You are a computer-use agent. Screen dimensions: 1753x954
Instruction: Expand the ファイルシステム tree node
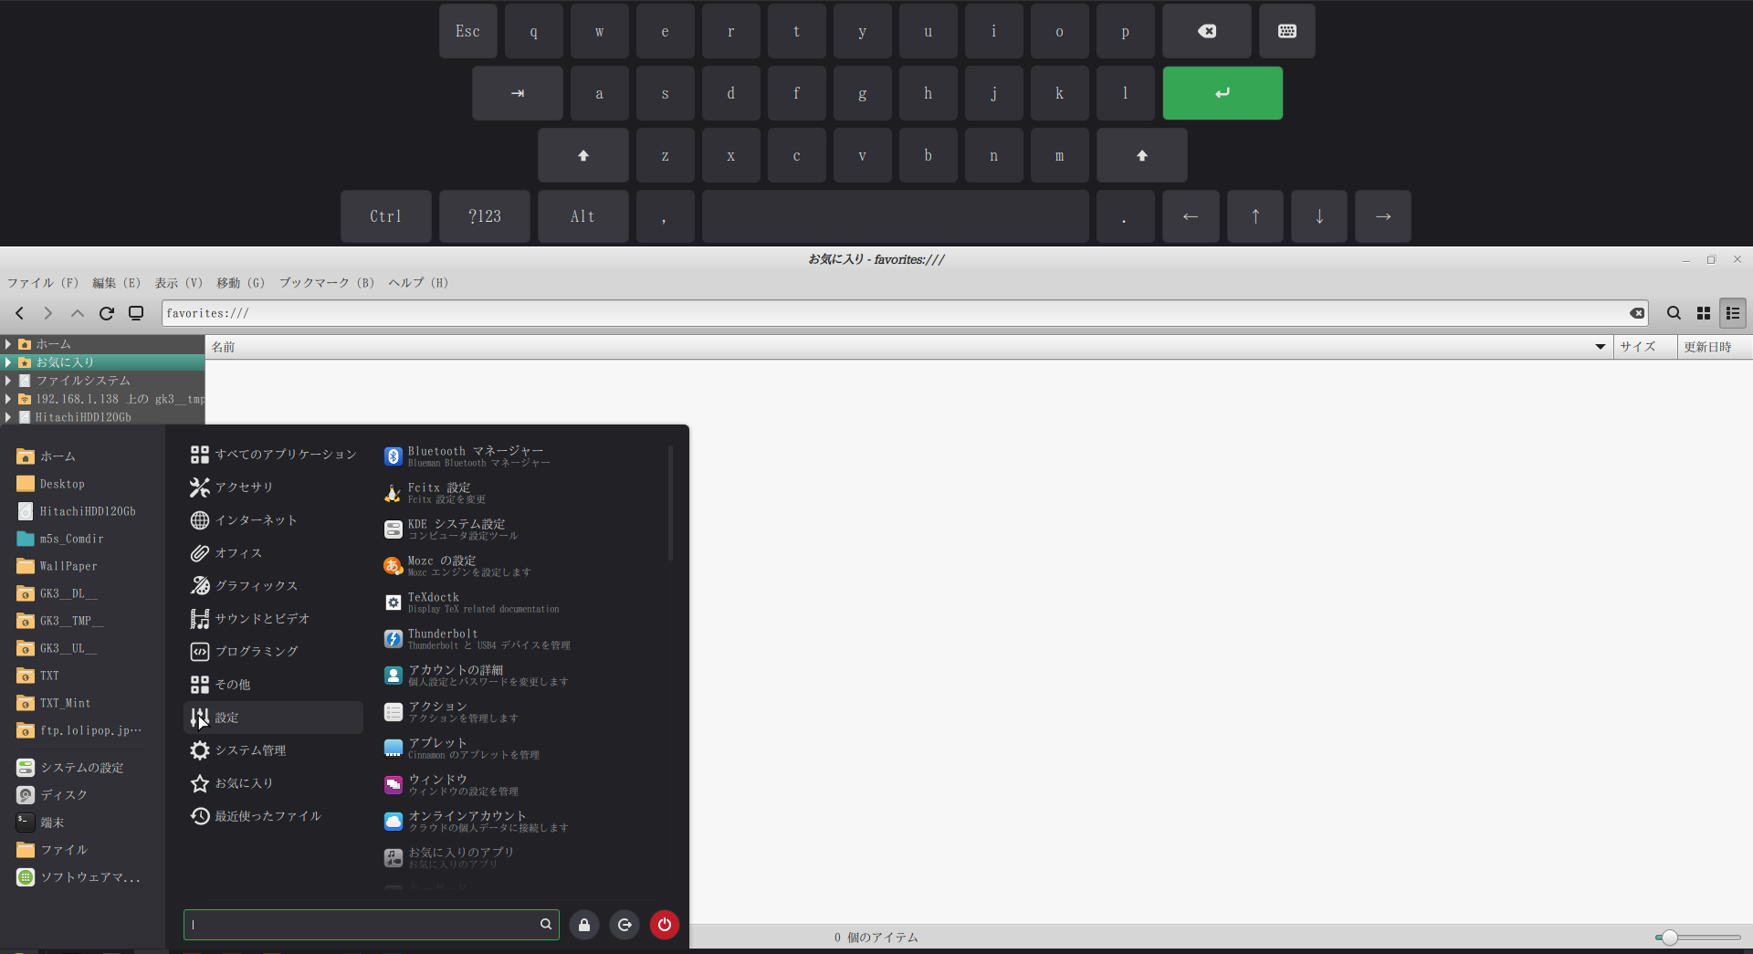[8, 381]
